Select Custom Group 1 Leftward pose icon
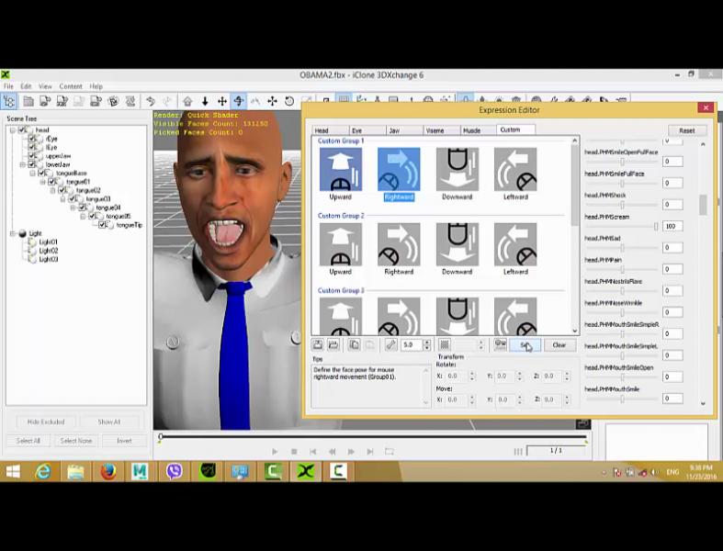 [x=515, y=169]
